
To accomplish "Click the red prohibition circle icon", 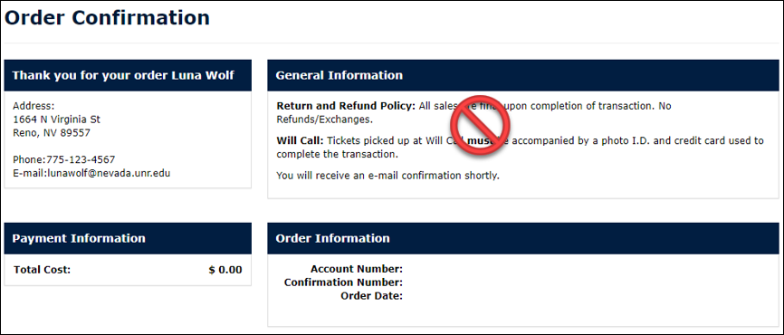I will coord(480,124).
